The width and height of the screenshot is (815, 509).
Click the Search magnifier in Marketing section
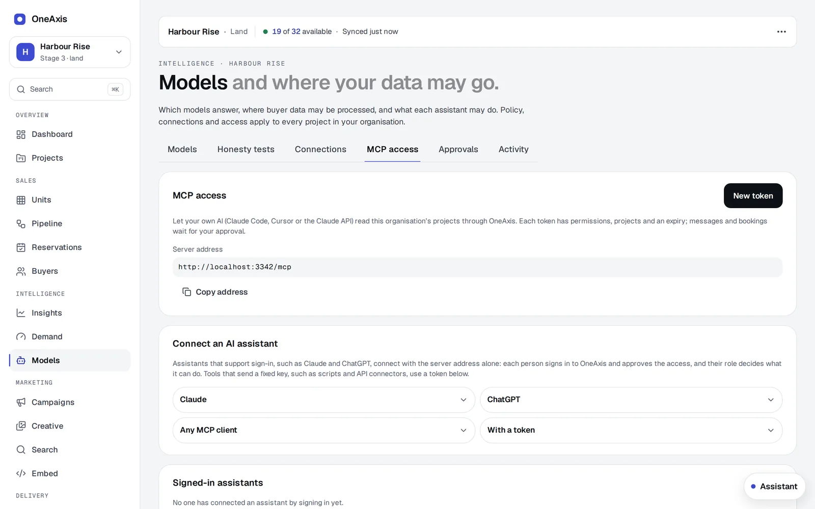21,450
